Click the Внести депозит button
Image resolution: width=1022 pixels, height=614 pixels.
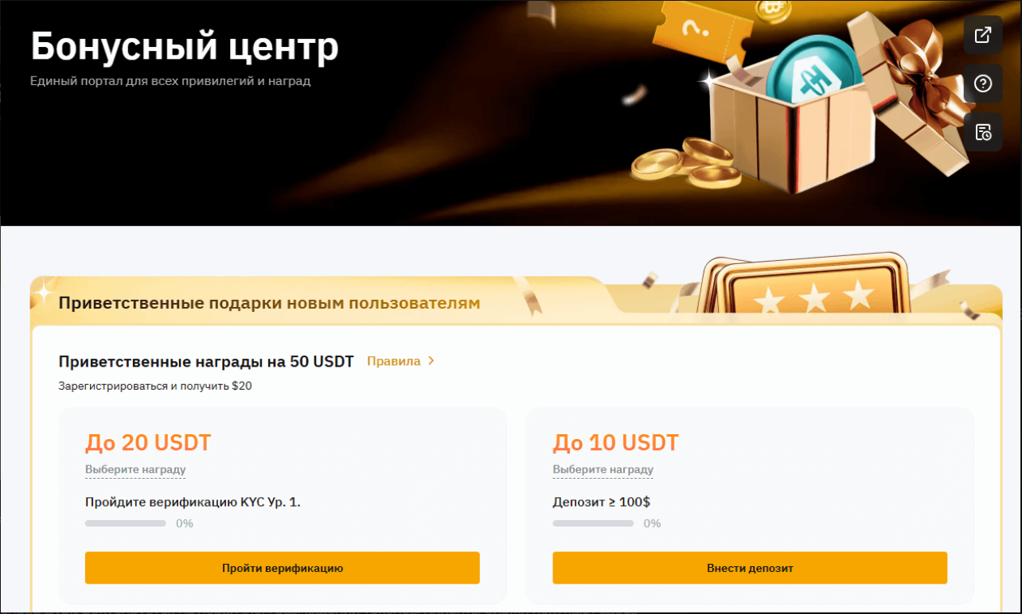pos(750,568)
